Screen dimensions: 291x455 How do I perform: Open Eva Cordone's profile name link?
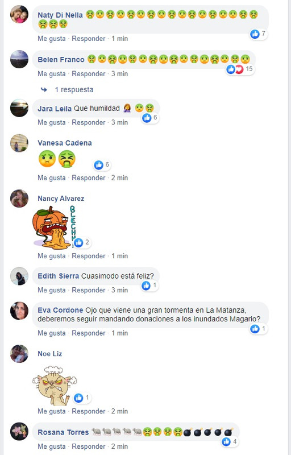click(60, 310)
